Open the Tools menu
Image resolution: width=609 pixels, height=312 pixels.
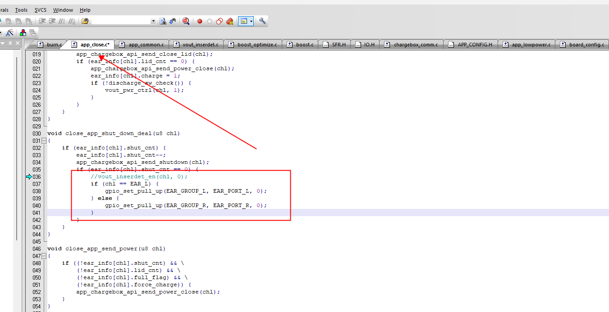[x=21, y=10]
